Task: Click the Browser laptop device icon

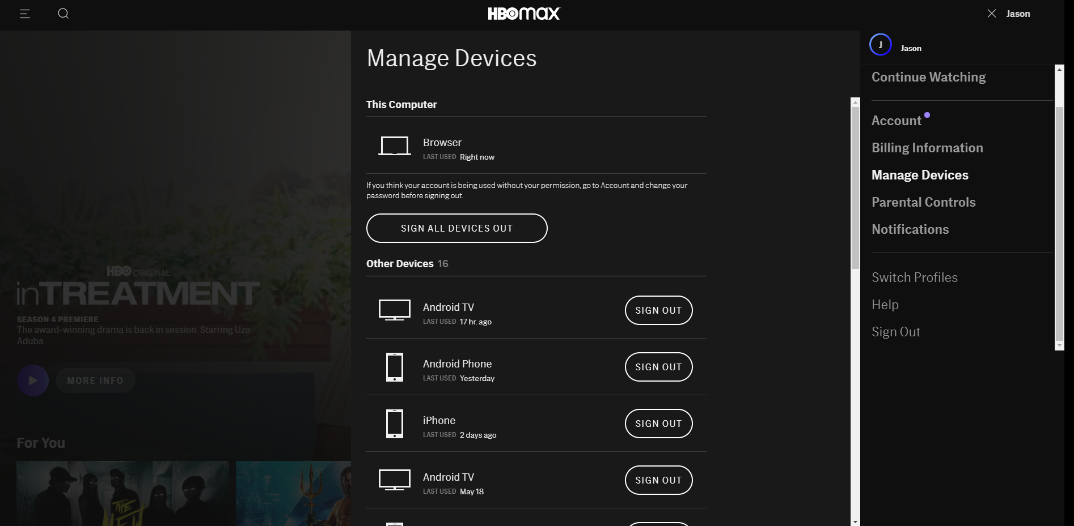Action: (x=395, y=146)
